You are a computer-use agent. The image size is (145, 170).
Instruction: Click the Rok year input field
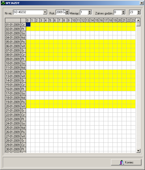[61, 12]
